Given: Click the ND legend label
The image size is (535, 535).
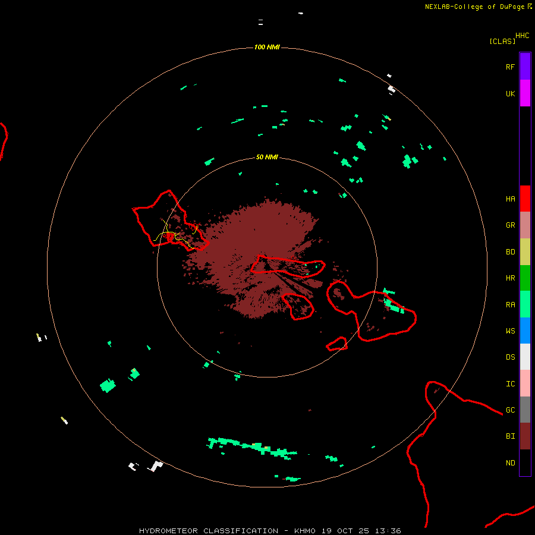Looking at the screenshot, I should click(x=510, y=463).
